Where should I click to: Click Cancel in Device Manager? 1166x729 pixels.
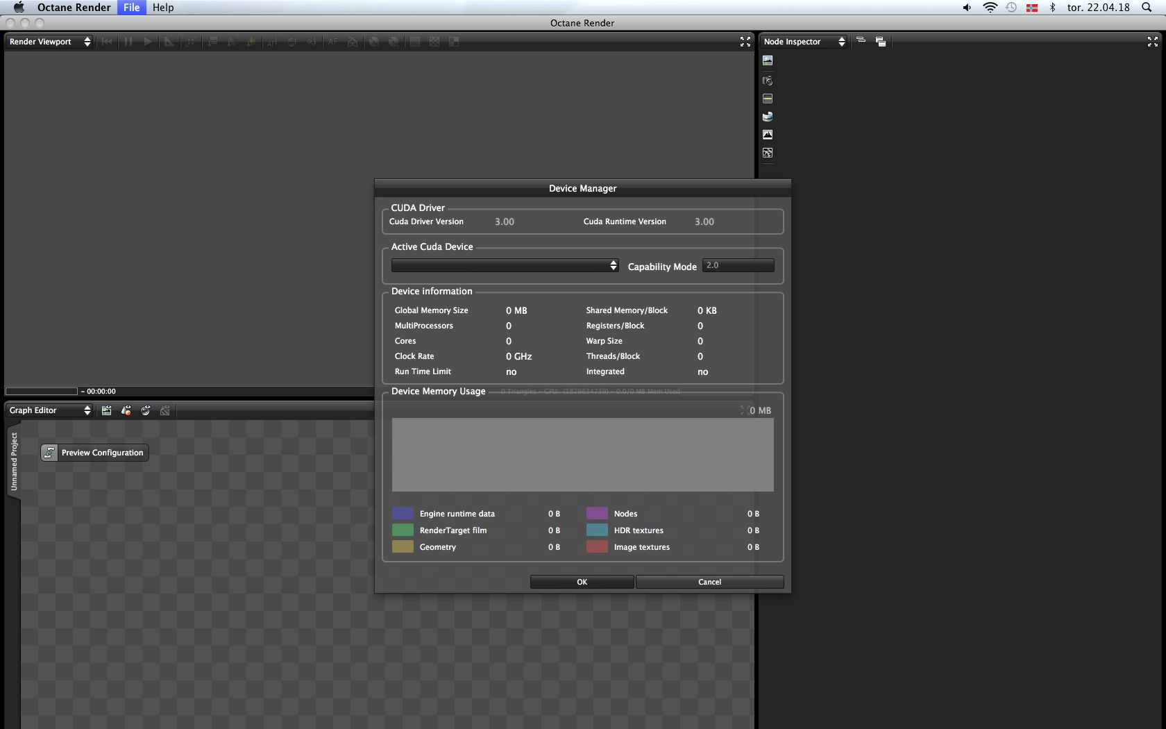point(709,582)
